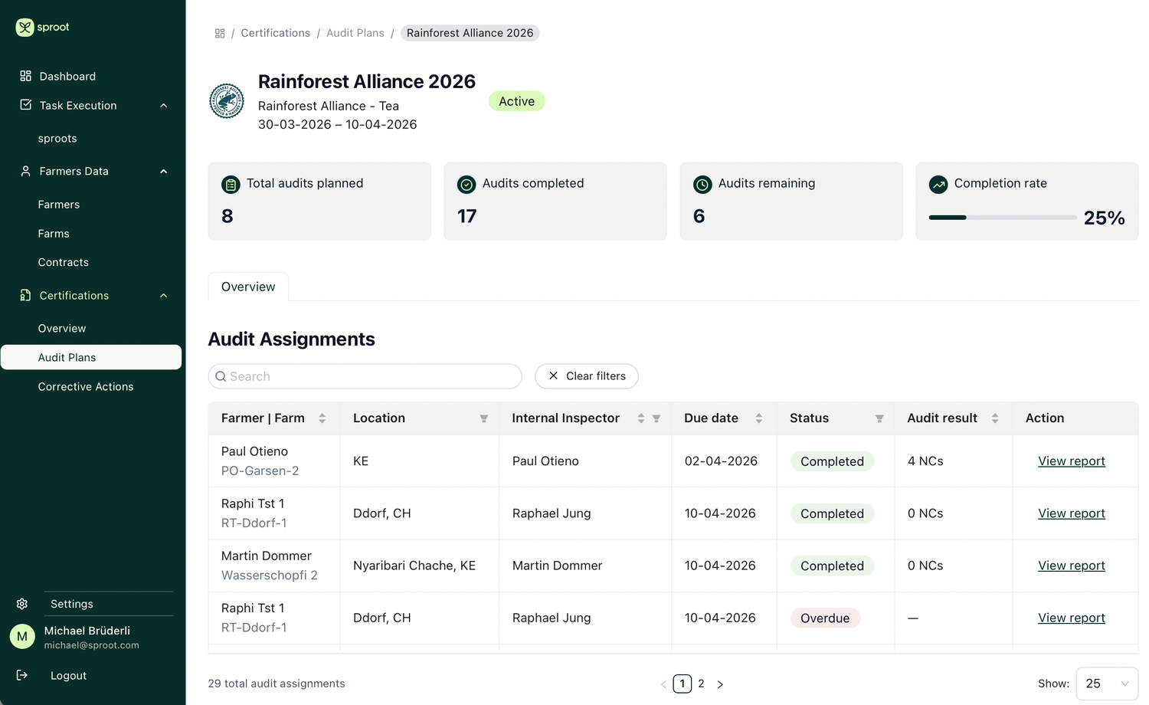
Task: Click the Rainforest Alliance 2026 breadcrumb chip
Action: [x=470, y=33]
